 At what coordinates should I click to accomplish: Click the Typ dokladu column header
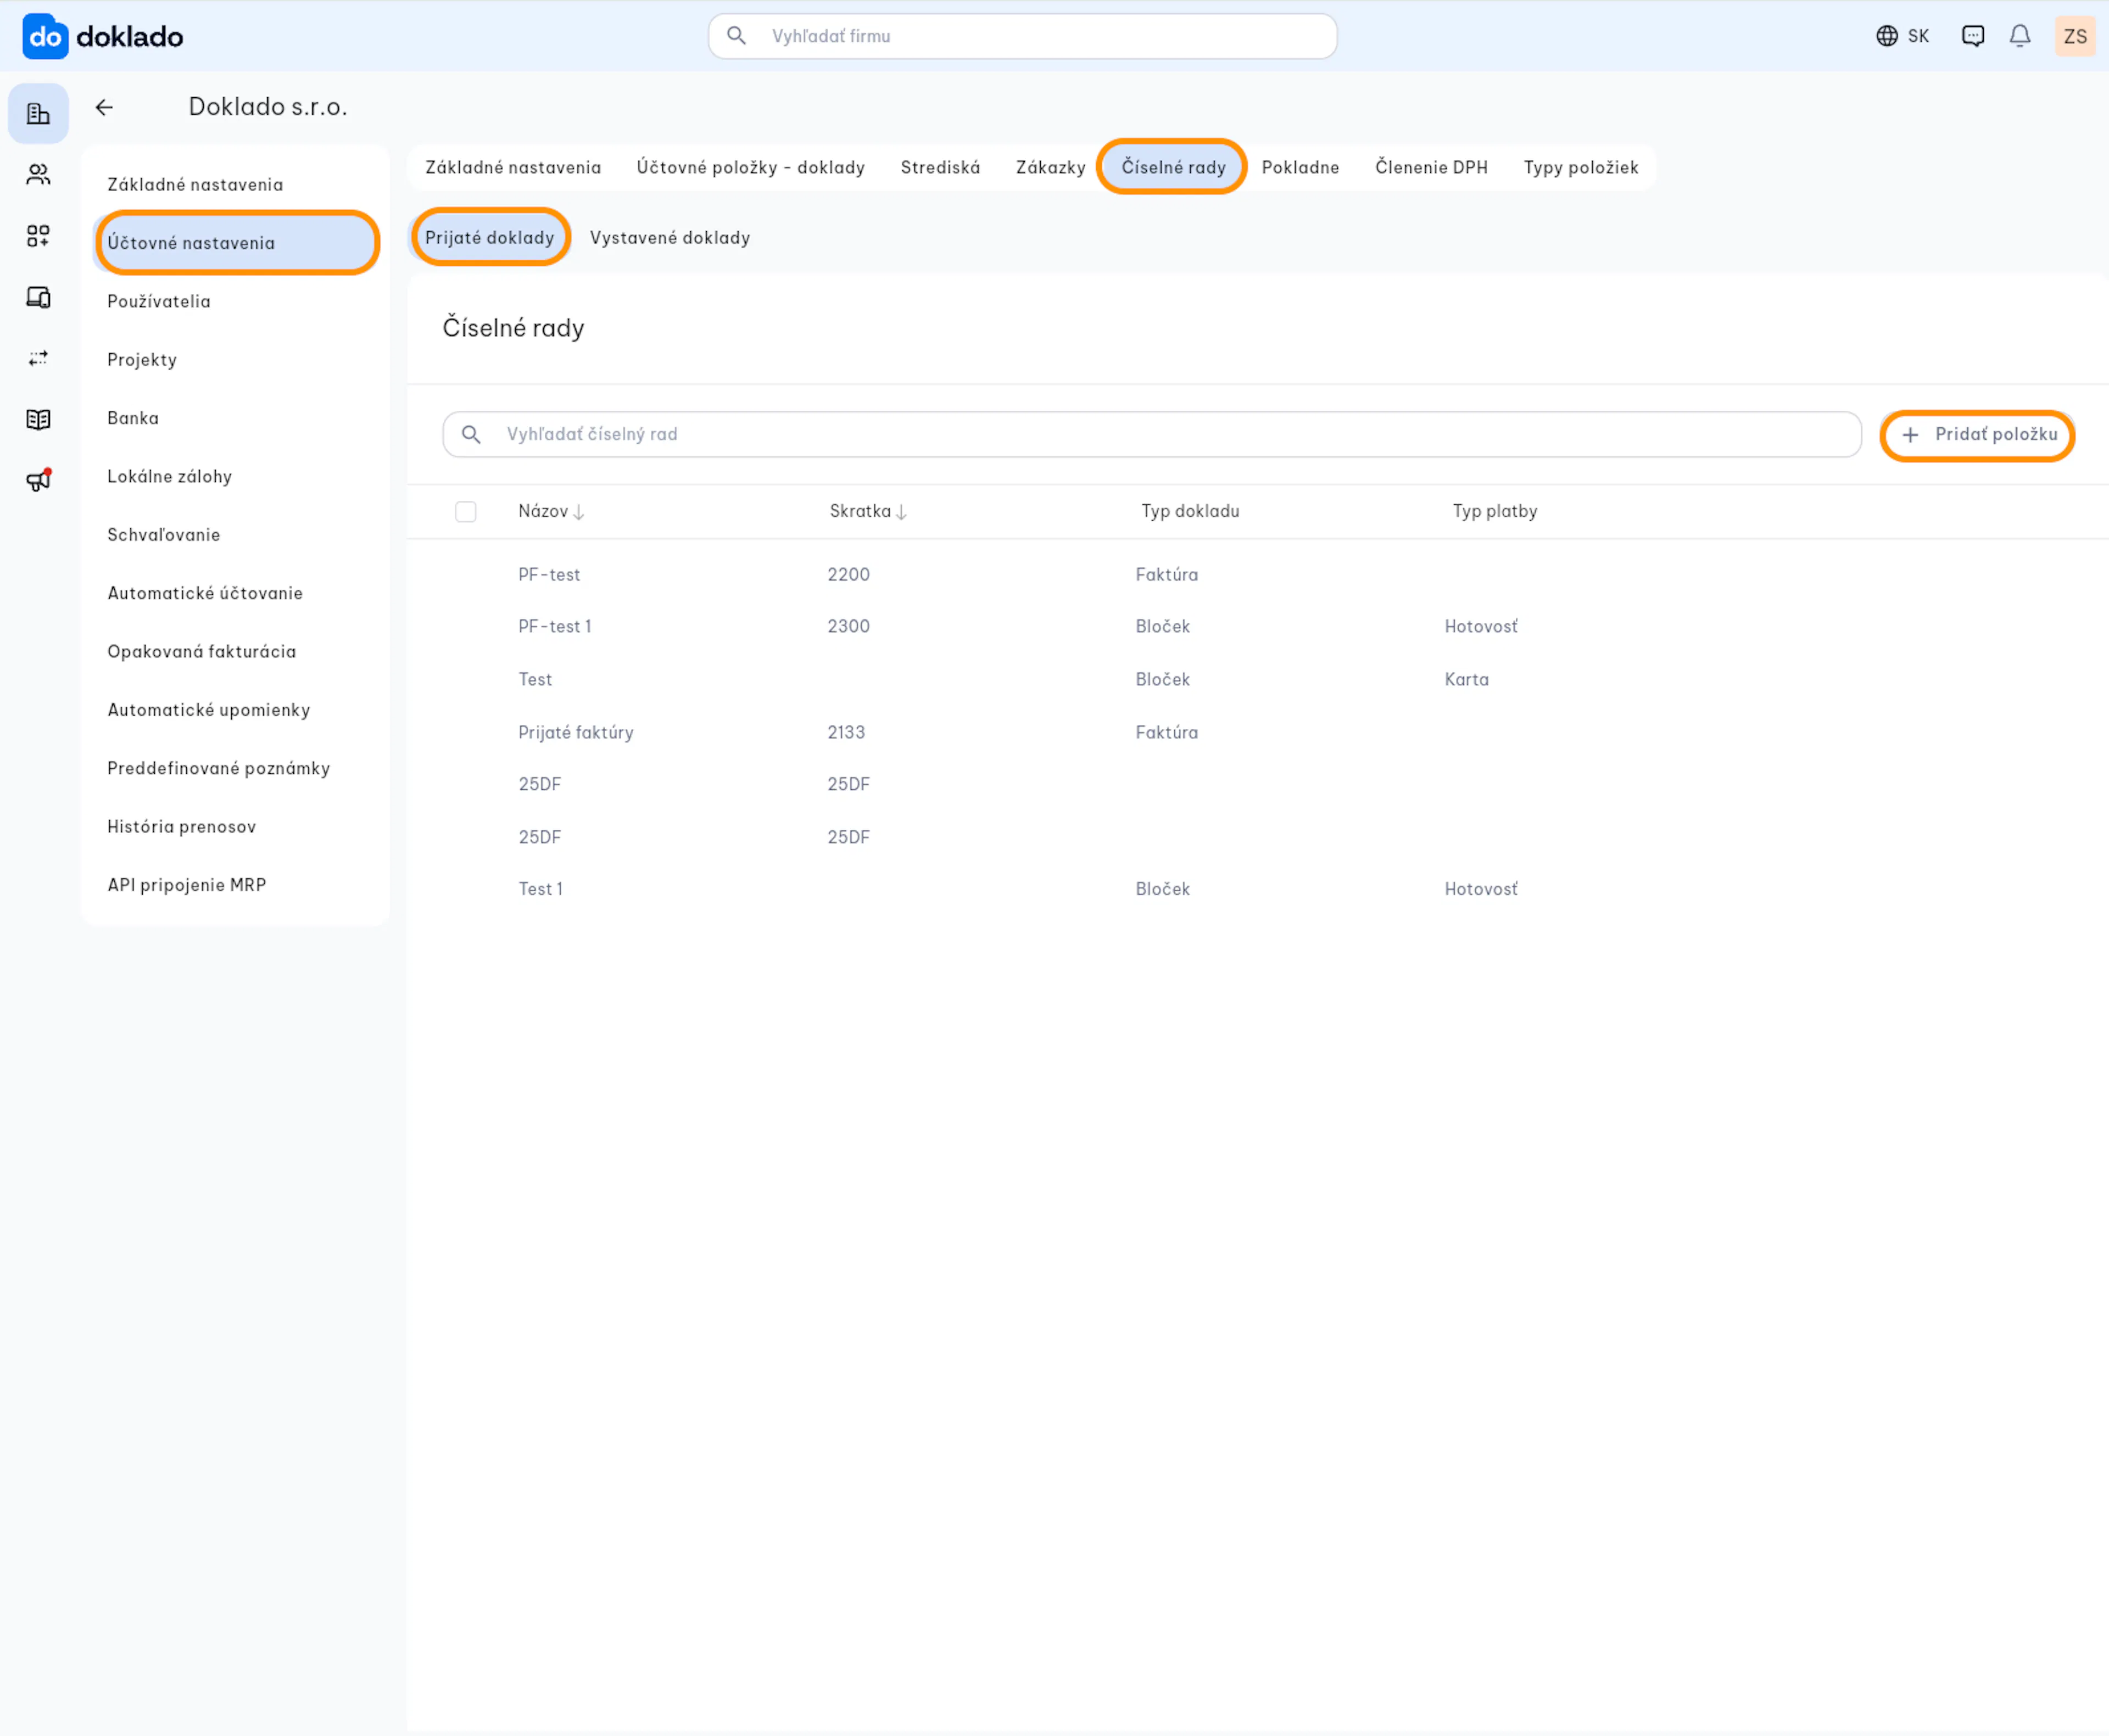[x=1191, y=512]
